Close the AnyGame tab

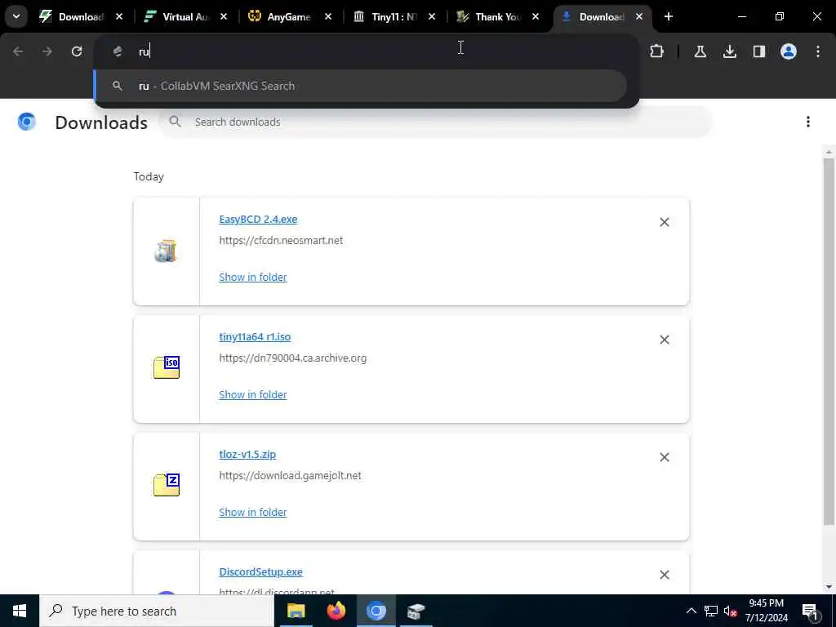pyautogui.click(x=328, y=16)
